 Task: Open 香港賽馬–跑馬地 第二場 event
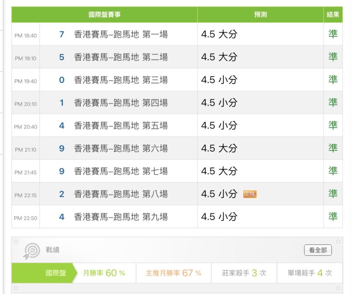[120, 57]
